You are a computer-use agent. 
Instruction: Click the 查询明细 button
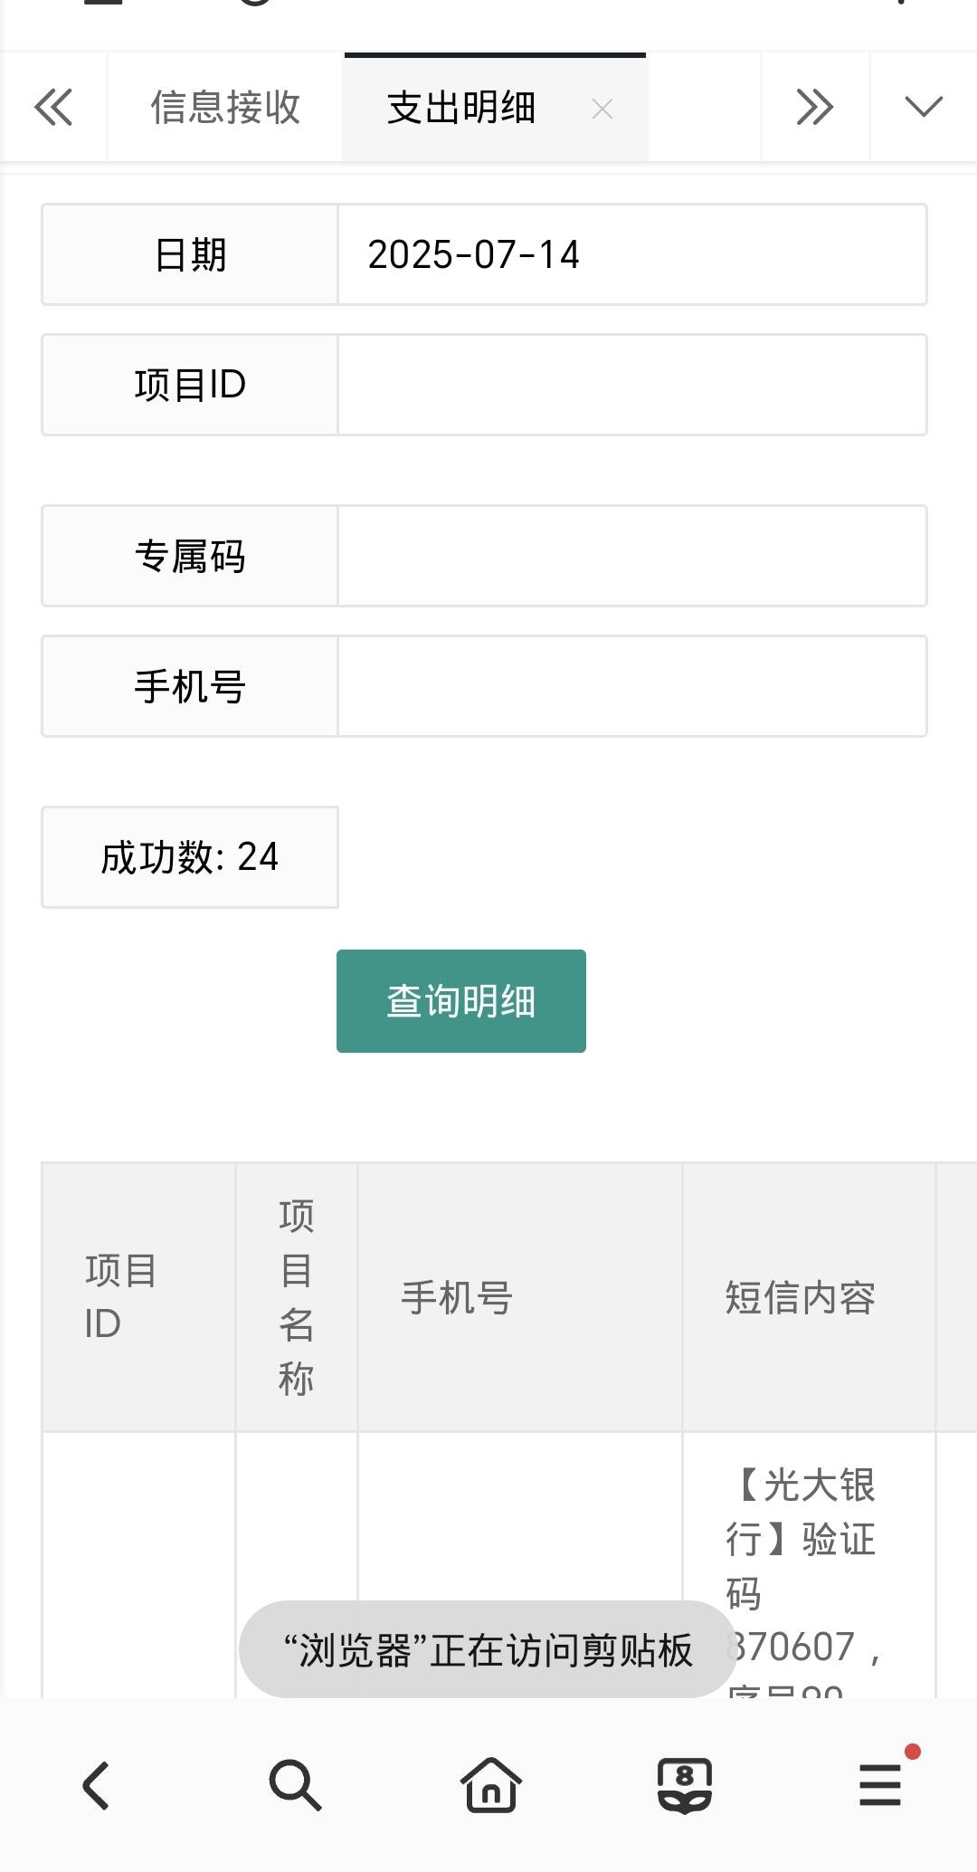[x=461, y=1001]
